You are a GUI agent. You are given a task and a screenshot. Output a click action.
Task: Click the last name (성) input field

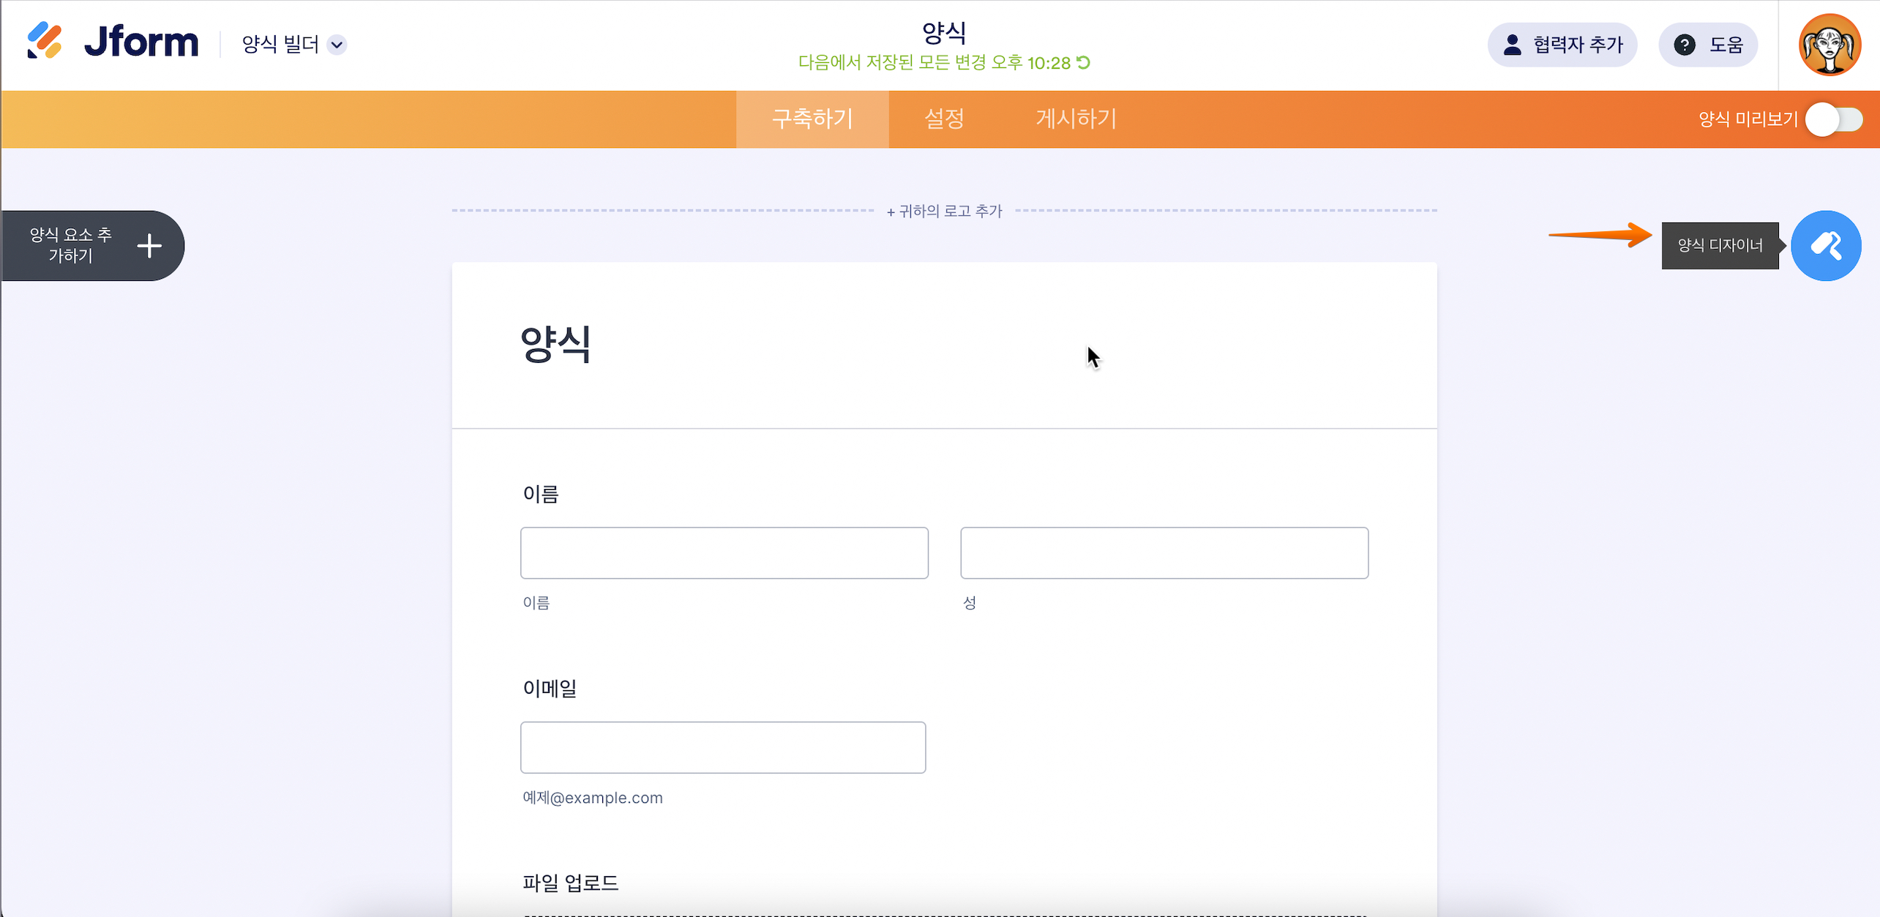click(1164, 553)
